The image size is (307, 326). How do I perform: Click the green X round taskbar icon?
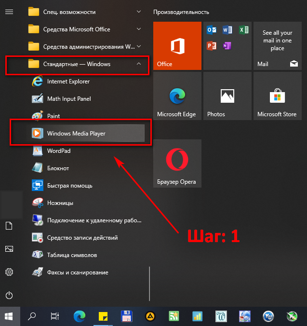(292, 316)
